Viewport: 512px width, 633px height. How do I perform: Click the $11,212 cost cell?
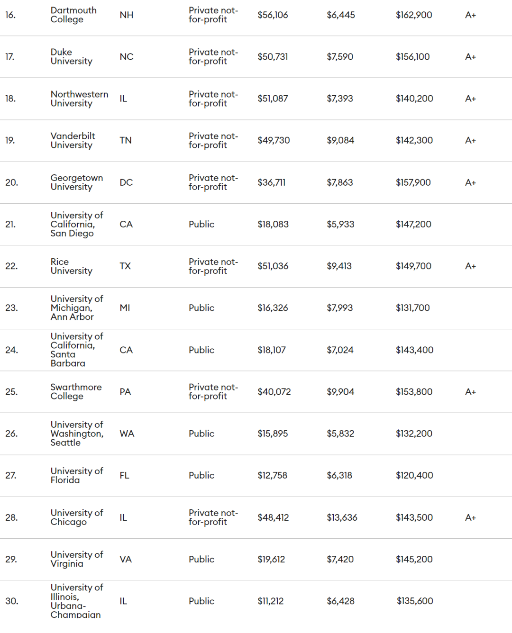(270, 601)
